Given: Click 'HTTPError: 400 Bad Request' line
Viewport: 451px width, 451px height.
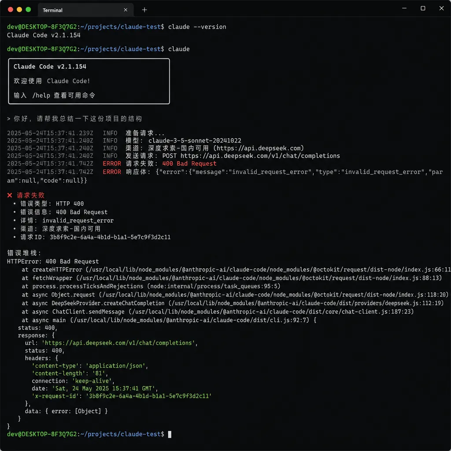Looking at the screenshot, I should 53,262.
